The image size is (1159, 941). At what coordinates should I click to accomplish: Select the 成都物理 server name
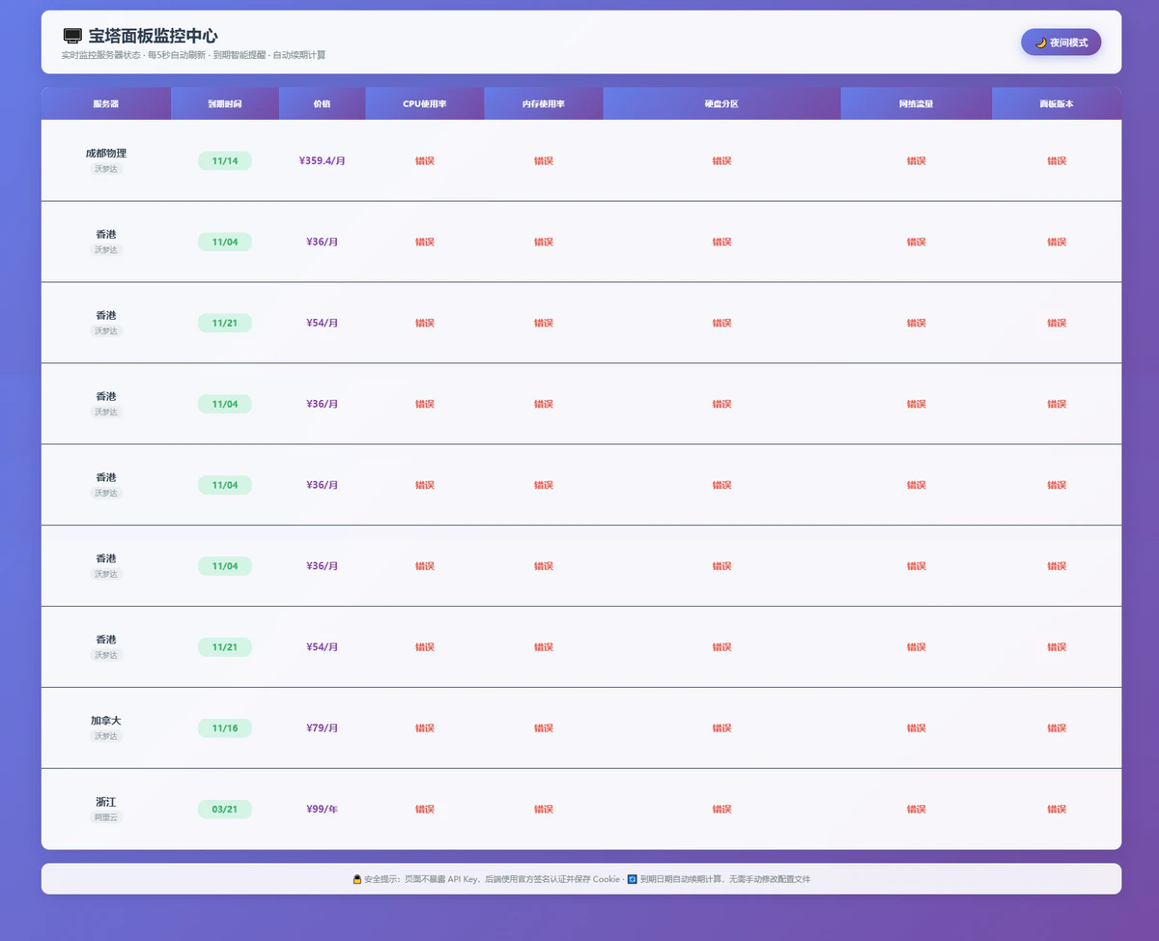[x=106, y=153]
